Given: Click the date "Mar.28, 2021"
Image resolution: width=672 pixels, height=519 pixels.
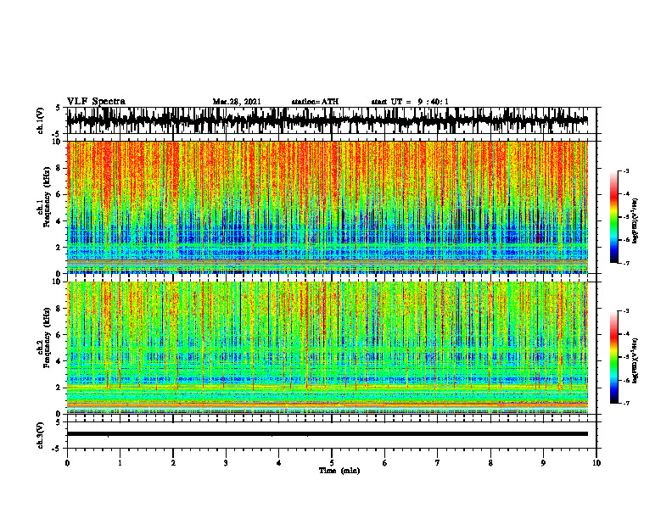Looking at the screenshot, I should [237, 102].
